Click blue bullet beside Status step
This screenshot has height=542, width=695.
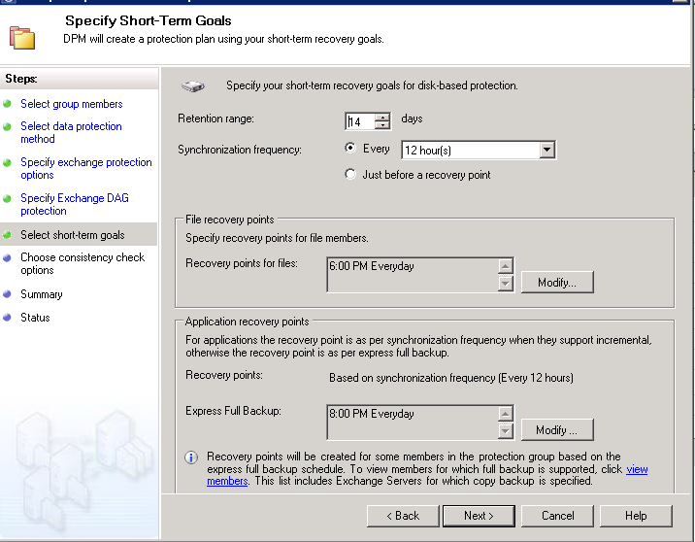tap(7, 318)
